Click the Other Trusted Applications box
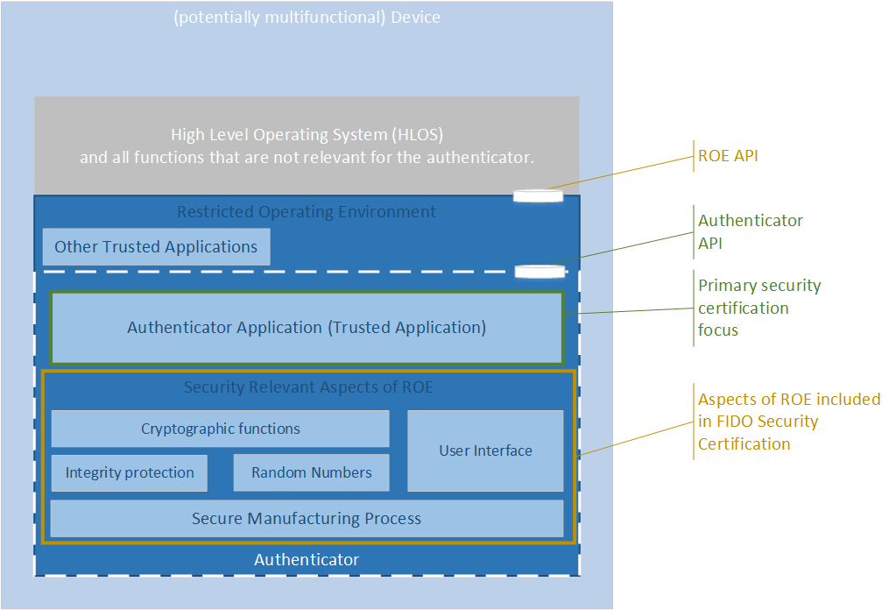 click(x=155, y=246)
